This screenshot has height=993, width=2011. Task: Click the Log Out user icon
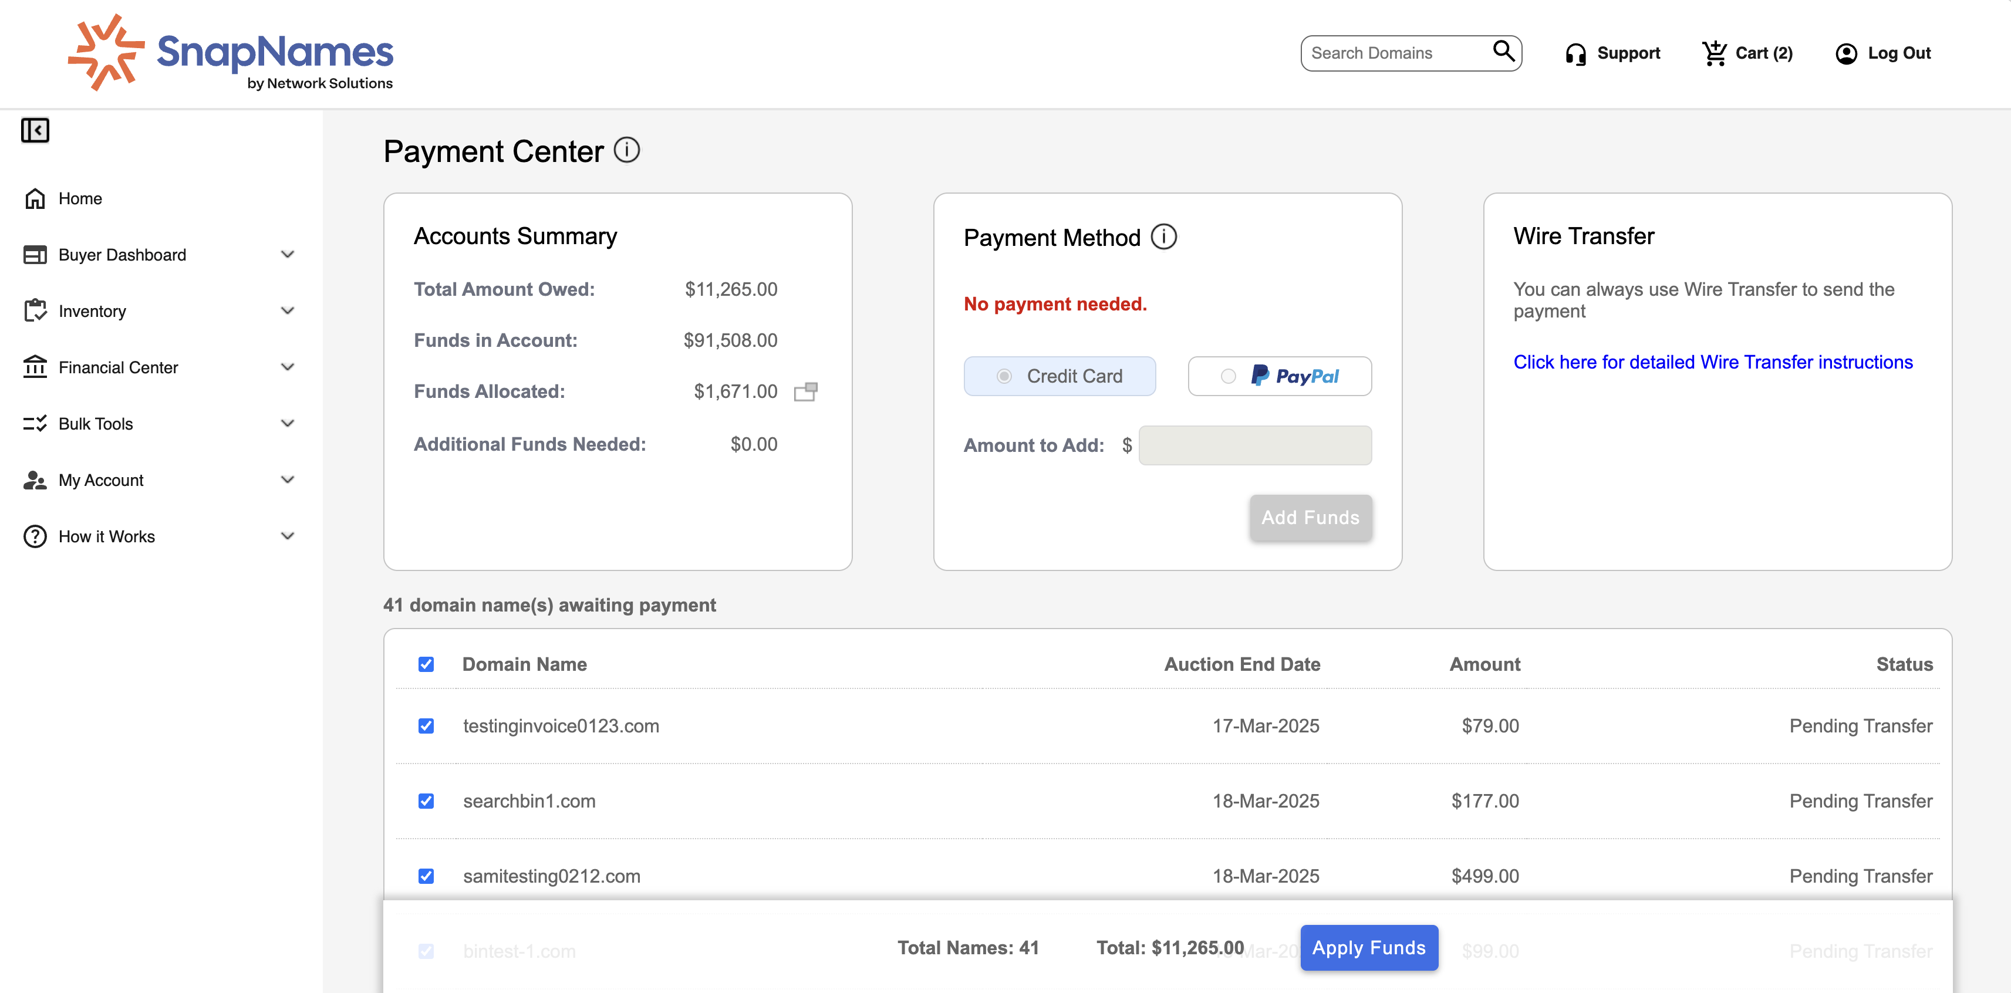pos(1845,54)
